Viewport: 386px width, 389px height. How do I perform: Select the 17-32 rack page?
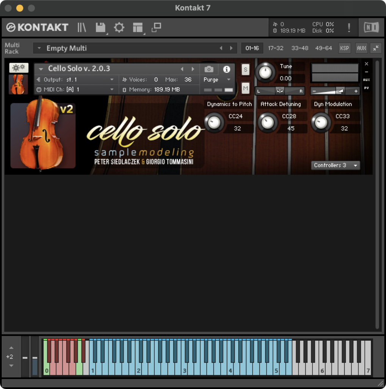tap(276, 48)
